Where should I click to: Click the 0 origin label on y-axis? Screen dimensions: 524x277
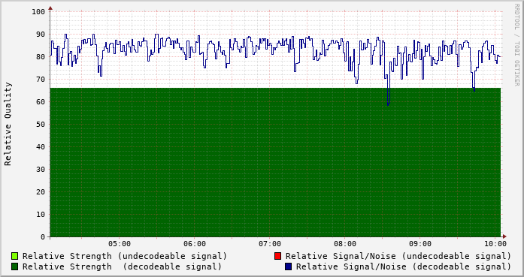[x=43, y=237]
